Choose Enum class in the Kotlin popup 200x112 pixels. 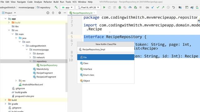106,75
